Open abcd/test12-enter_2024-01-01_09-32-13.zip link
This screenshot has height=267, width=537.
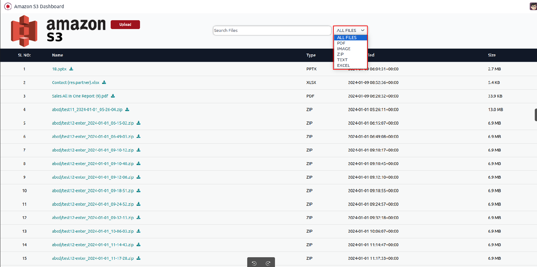[x=93, y=218]
